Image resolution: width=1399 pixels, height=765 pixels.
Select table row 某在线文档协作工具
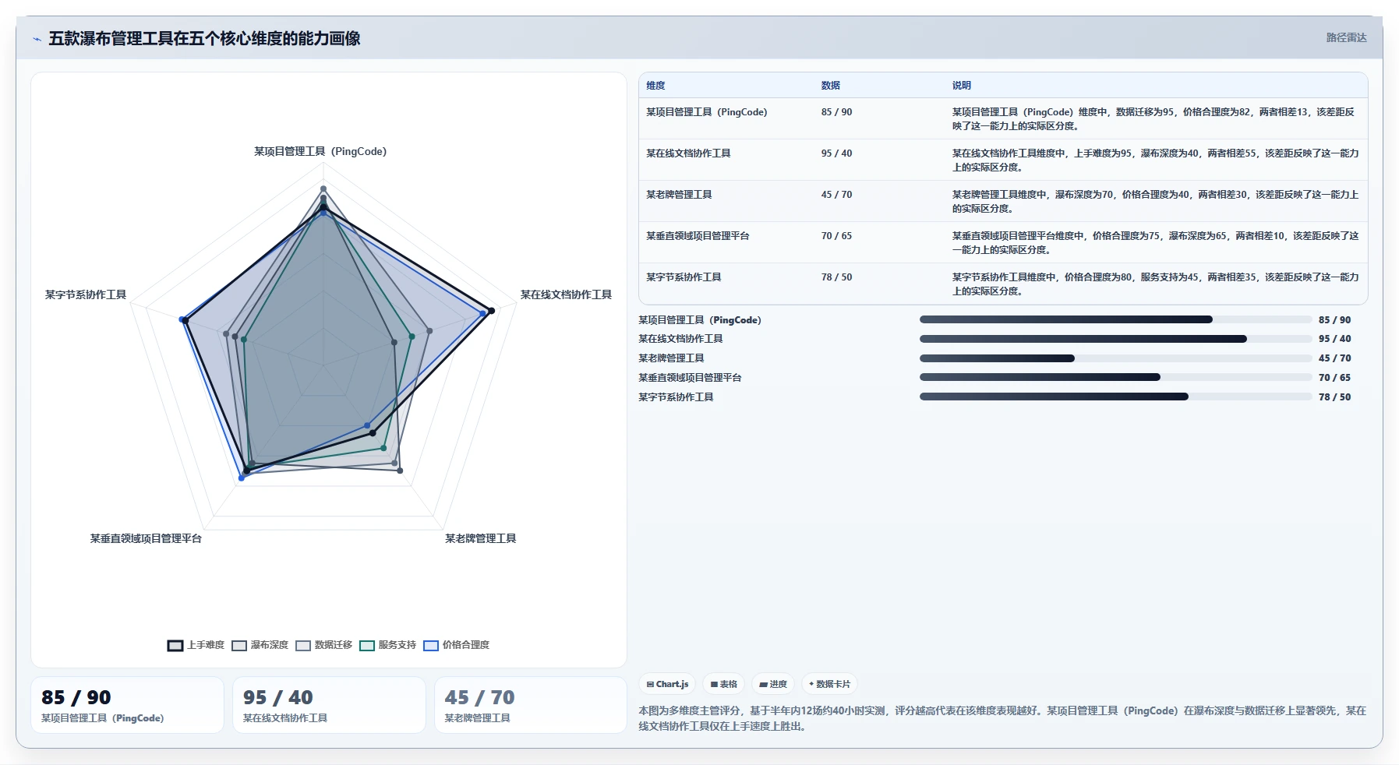pos(1003,160)
